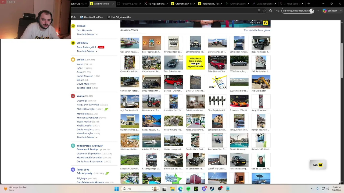Open the Oto Ekspertiz link

click(x=84, y=31)
